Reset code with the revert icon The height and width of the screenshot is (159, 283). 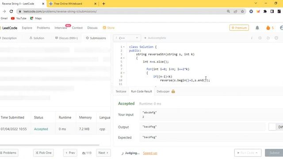pyautogui.click(x=268, y=38)
